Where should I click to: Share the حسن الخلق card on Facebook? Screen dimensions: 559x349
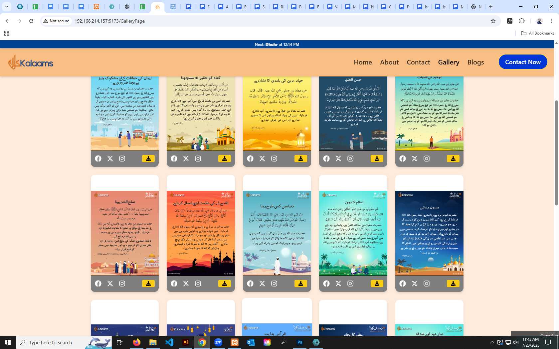pos(326,159)
